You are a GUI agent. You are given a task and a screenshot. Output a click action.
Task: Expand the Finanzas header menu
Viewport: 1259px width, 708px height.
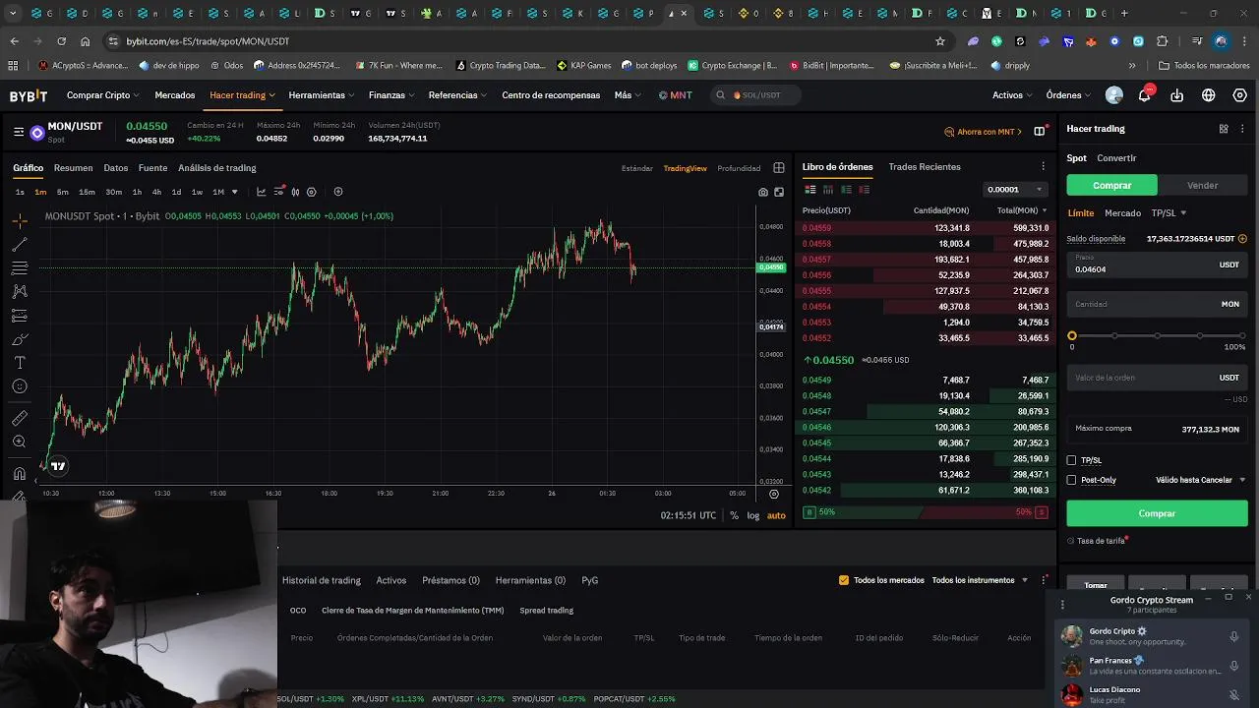tap(391, 95)
